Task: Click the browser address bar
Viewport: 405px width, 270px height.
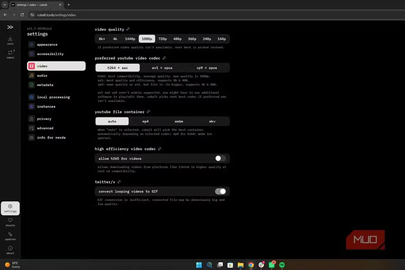Action: (x=205, y=15)
